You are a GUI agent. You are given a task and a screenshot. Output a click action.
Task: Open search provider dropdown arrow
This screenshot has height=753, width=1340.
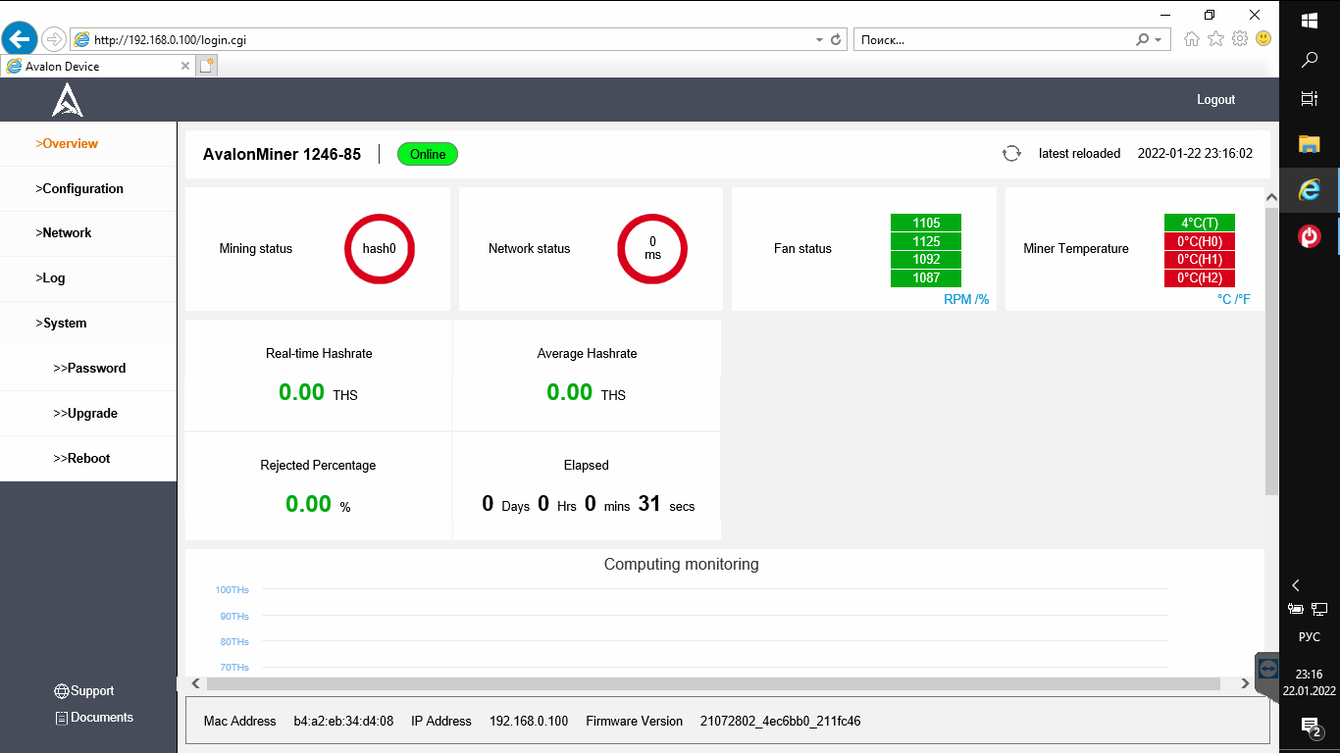pos(1158,40)
